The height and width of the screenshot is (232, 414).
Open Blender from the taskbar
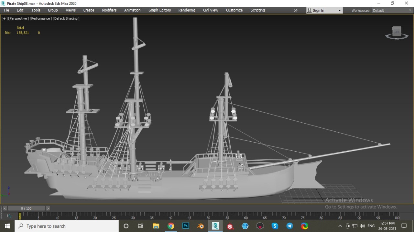click(201, 226)
